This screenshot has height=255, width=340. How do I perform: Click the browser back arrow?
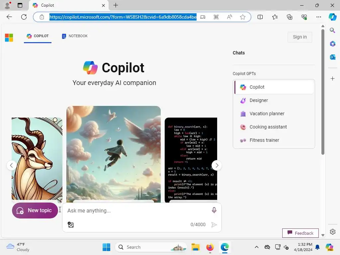tap(9, 17)
